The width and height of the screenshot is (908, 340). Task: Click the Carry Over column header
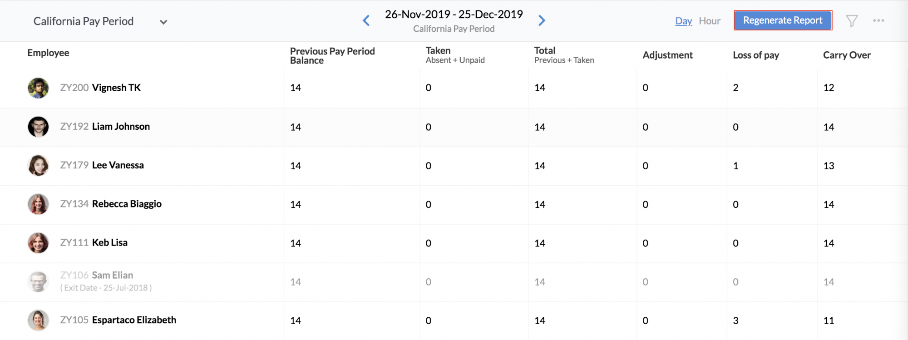click(847, 55)
